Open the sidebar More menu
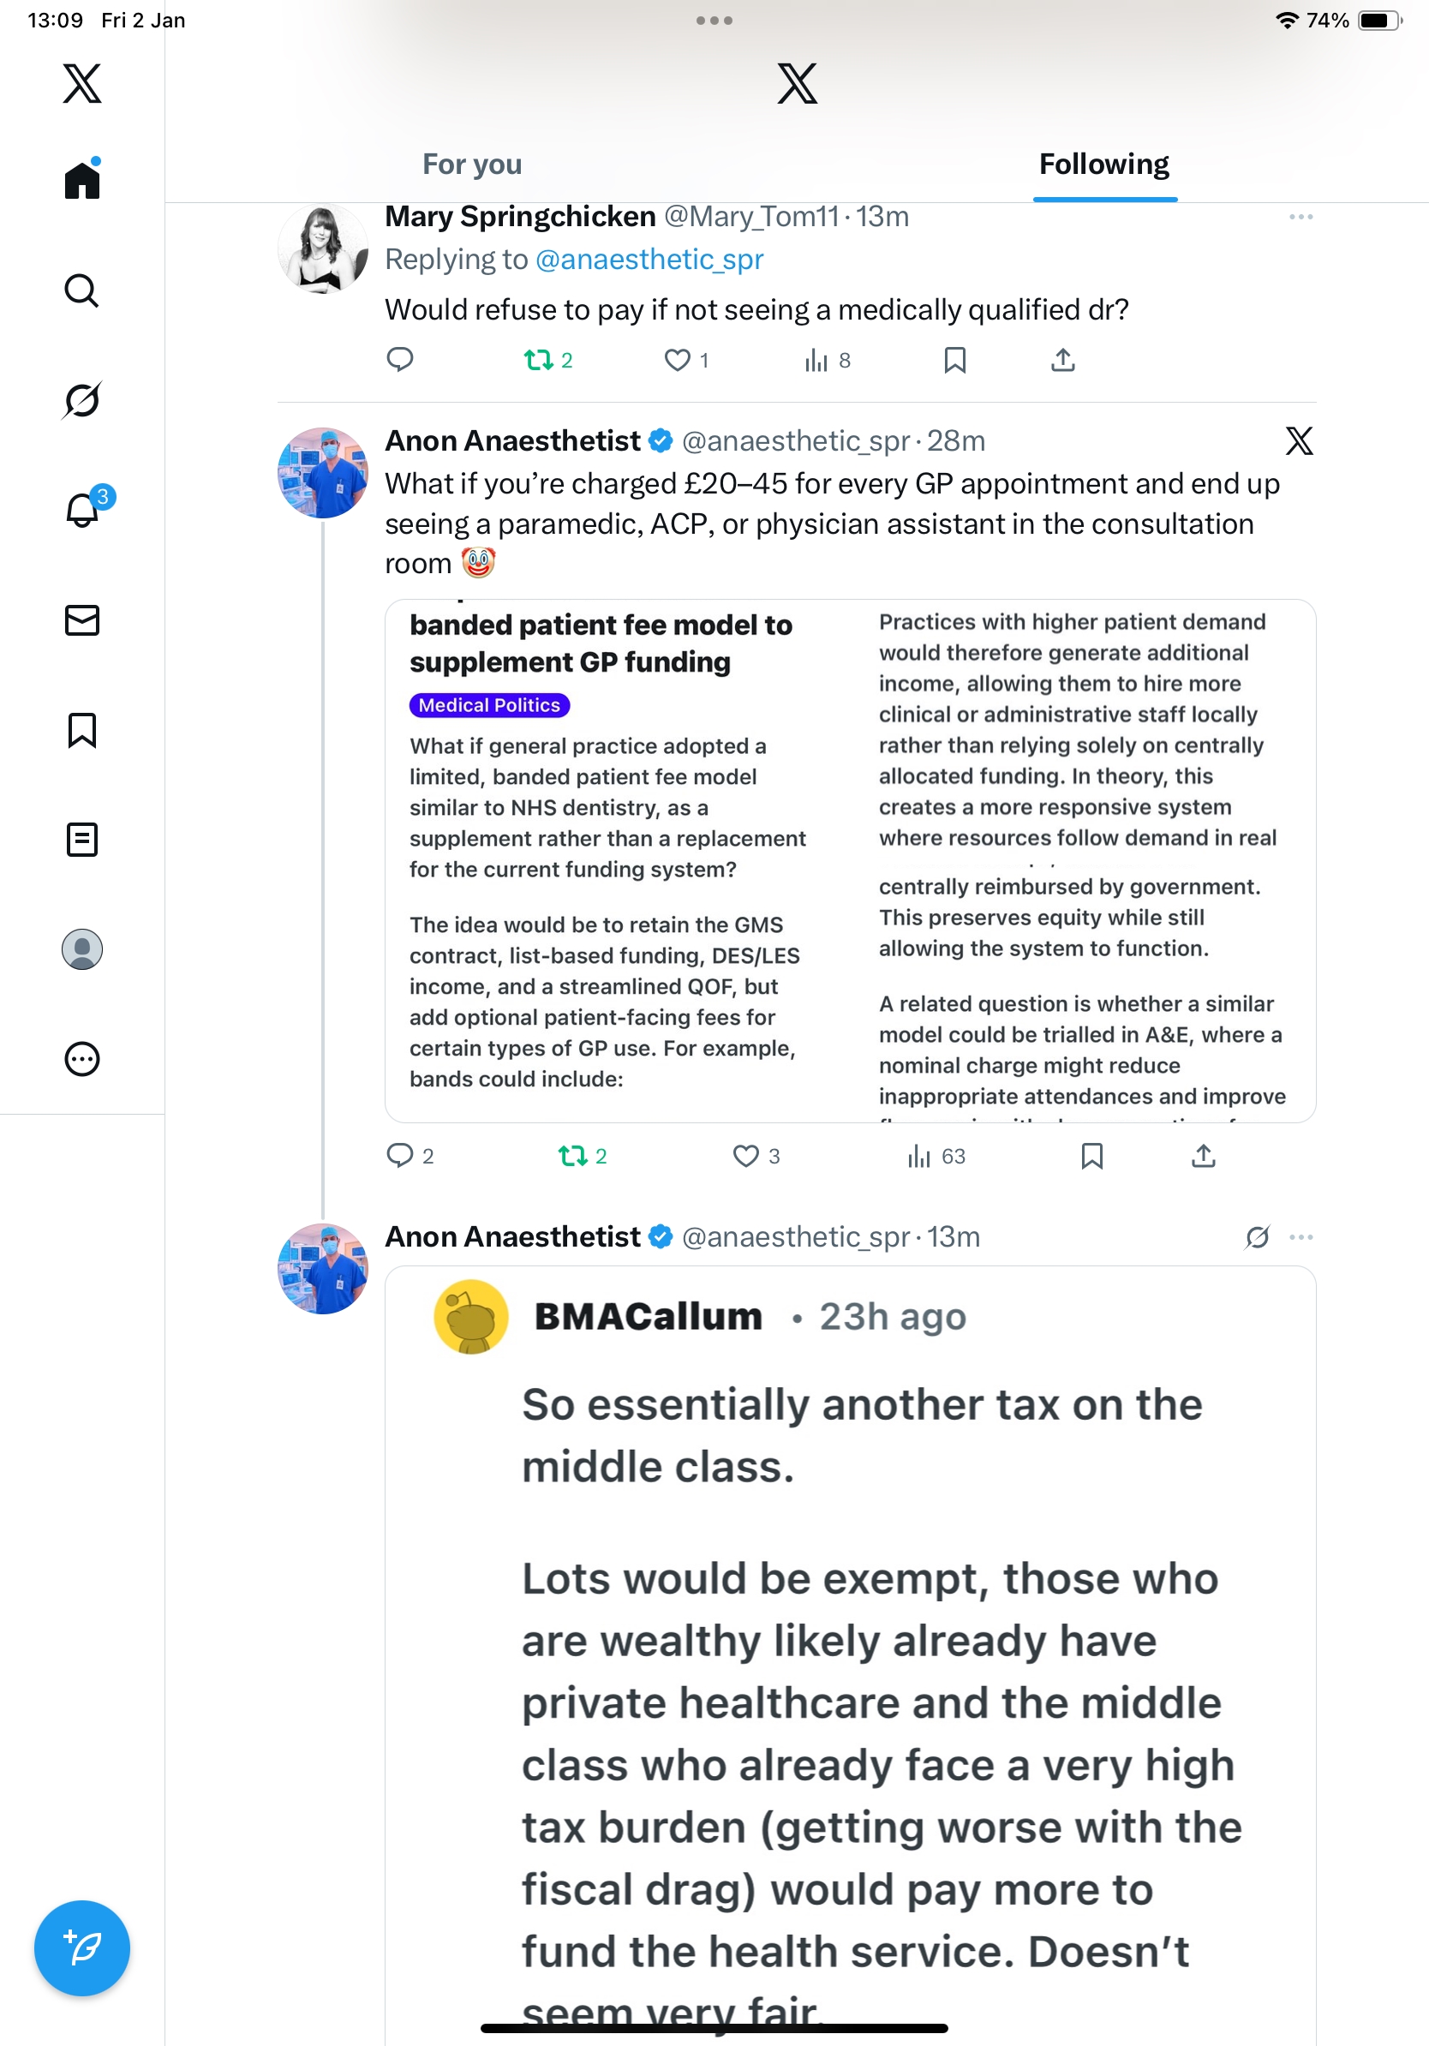 82,1059
